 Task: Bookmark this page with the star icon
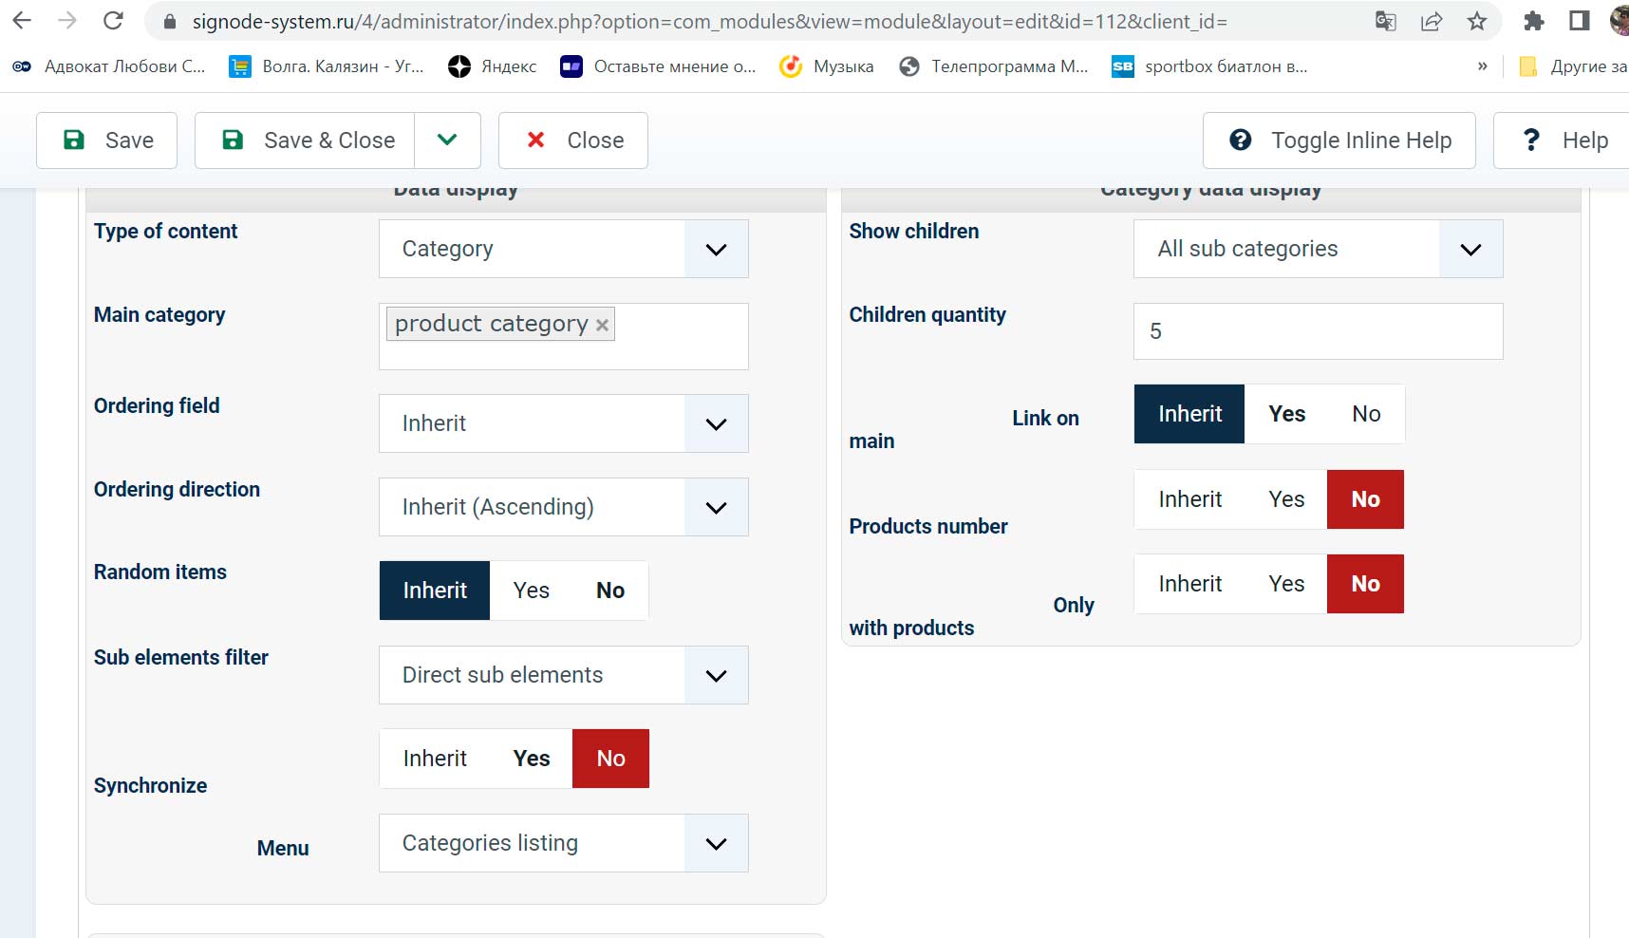point(1477,21)
